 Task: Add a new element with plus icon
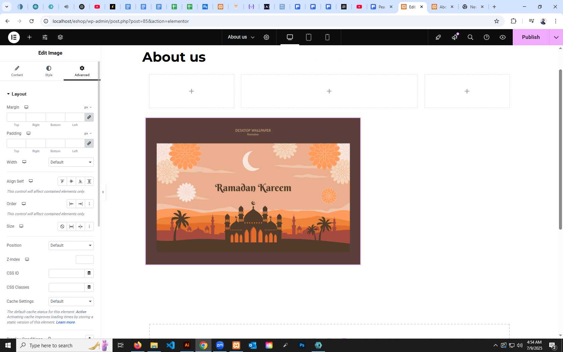[29, 37]
